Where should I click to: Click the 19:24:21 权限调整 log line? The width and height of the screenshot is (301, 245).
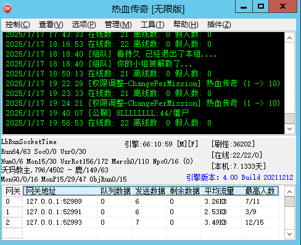143,103
